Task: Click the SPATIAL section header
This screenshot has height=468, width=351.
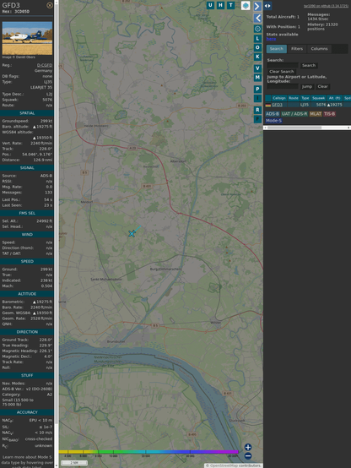Action: (27, 113)
